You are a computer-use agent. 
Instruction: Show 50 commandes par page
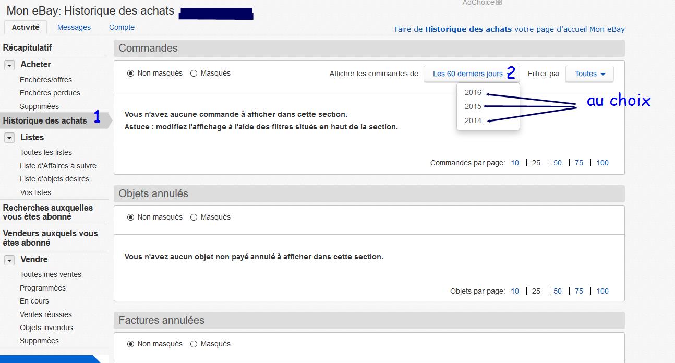pos(558,163)
